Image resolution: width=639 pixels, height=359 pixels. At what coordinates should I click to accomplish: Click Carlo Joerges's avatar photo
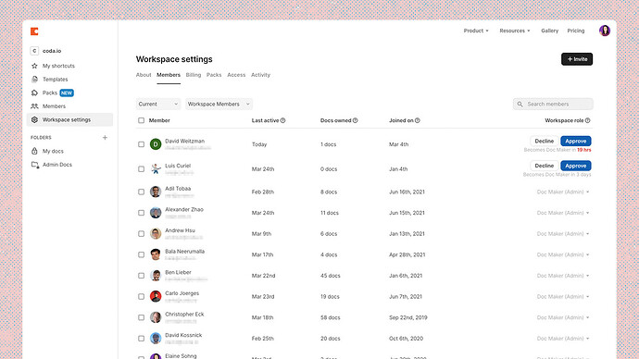click(x=156, y=296)
